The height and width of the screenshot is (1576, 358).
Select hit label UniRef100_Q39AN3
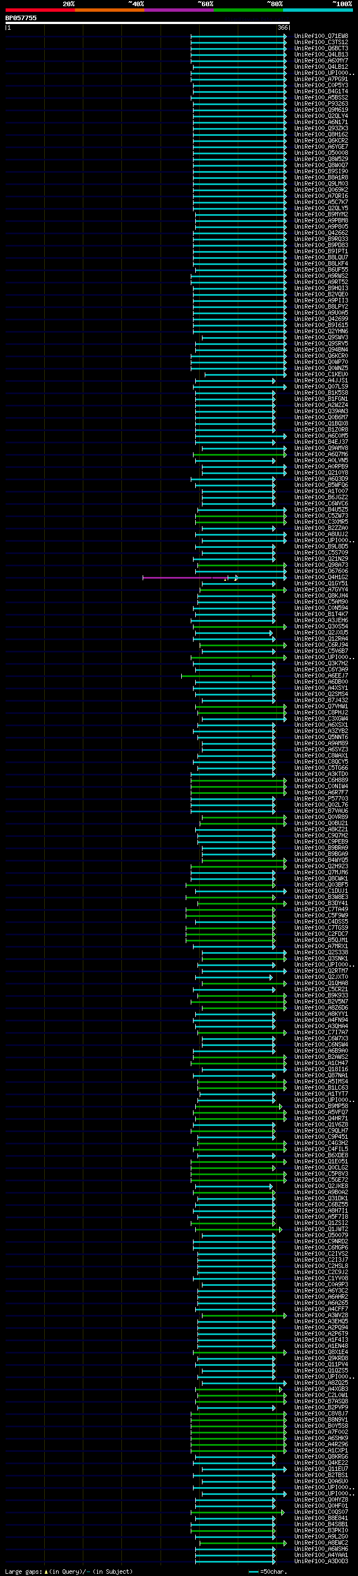pos(321,411)
